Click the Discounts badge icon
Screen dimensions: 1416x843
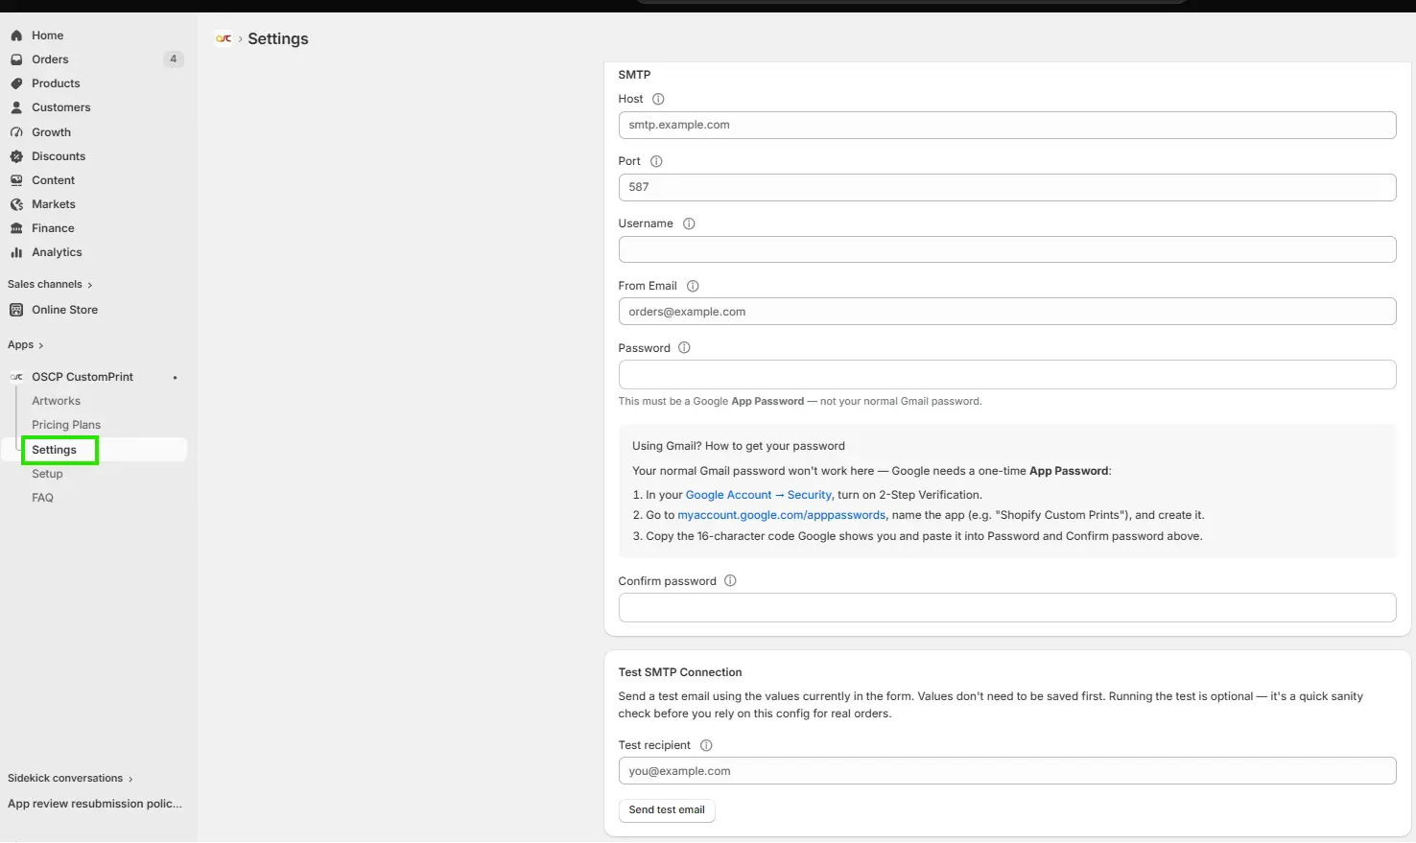(x=16, y=156)
